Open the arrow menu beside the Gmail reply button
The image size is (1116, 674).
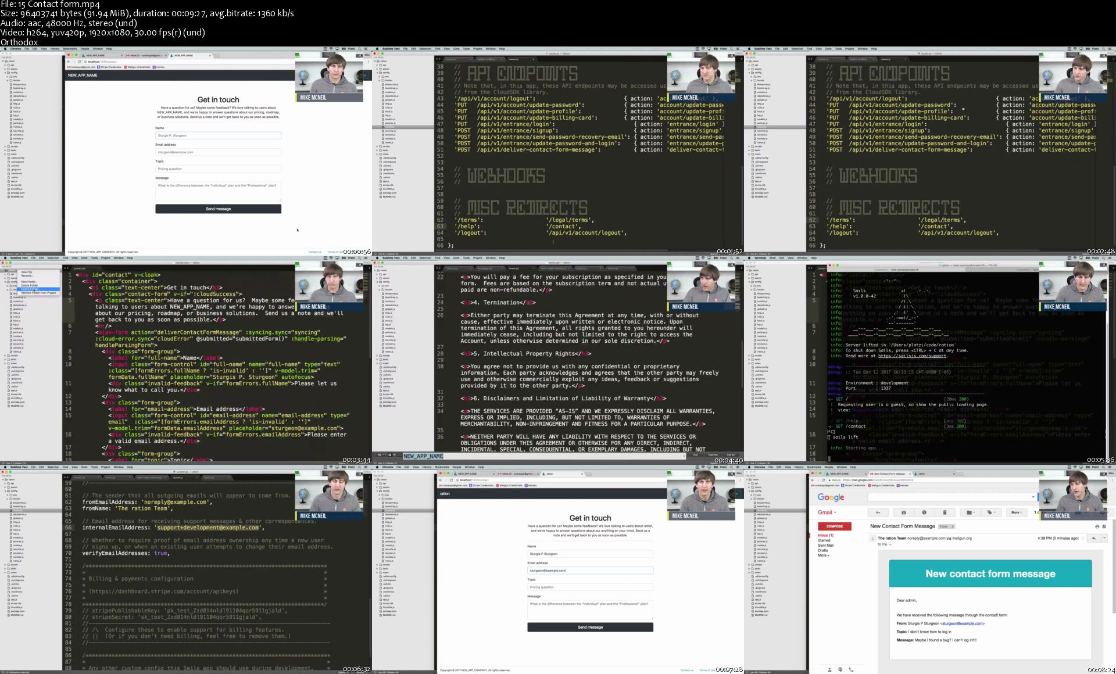pos(1104,538)
